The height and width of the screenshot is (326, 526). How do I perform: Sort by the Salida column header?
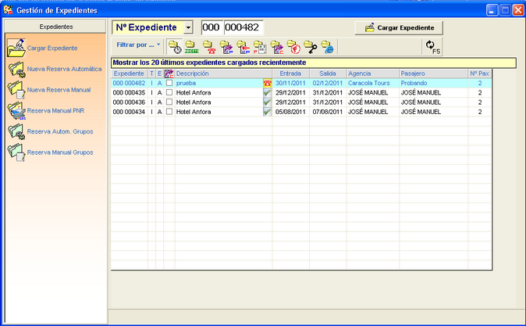(328, 73)
